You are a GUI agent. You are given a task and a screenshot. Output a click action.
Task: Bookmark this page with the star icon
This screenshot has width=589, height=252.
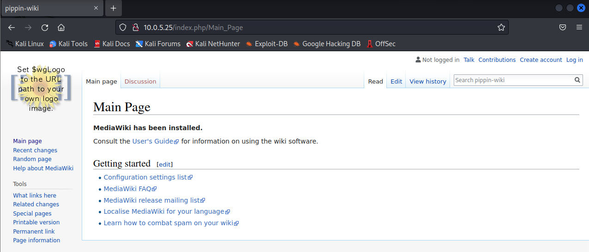tap(501, 27)
